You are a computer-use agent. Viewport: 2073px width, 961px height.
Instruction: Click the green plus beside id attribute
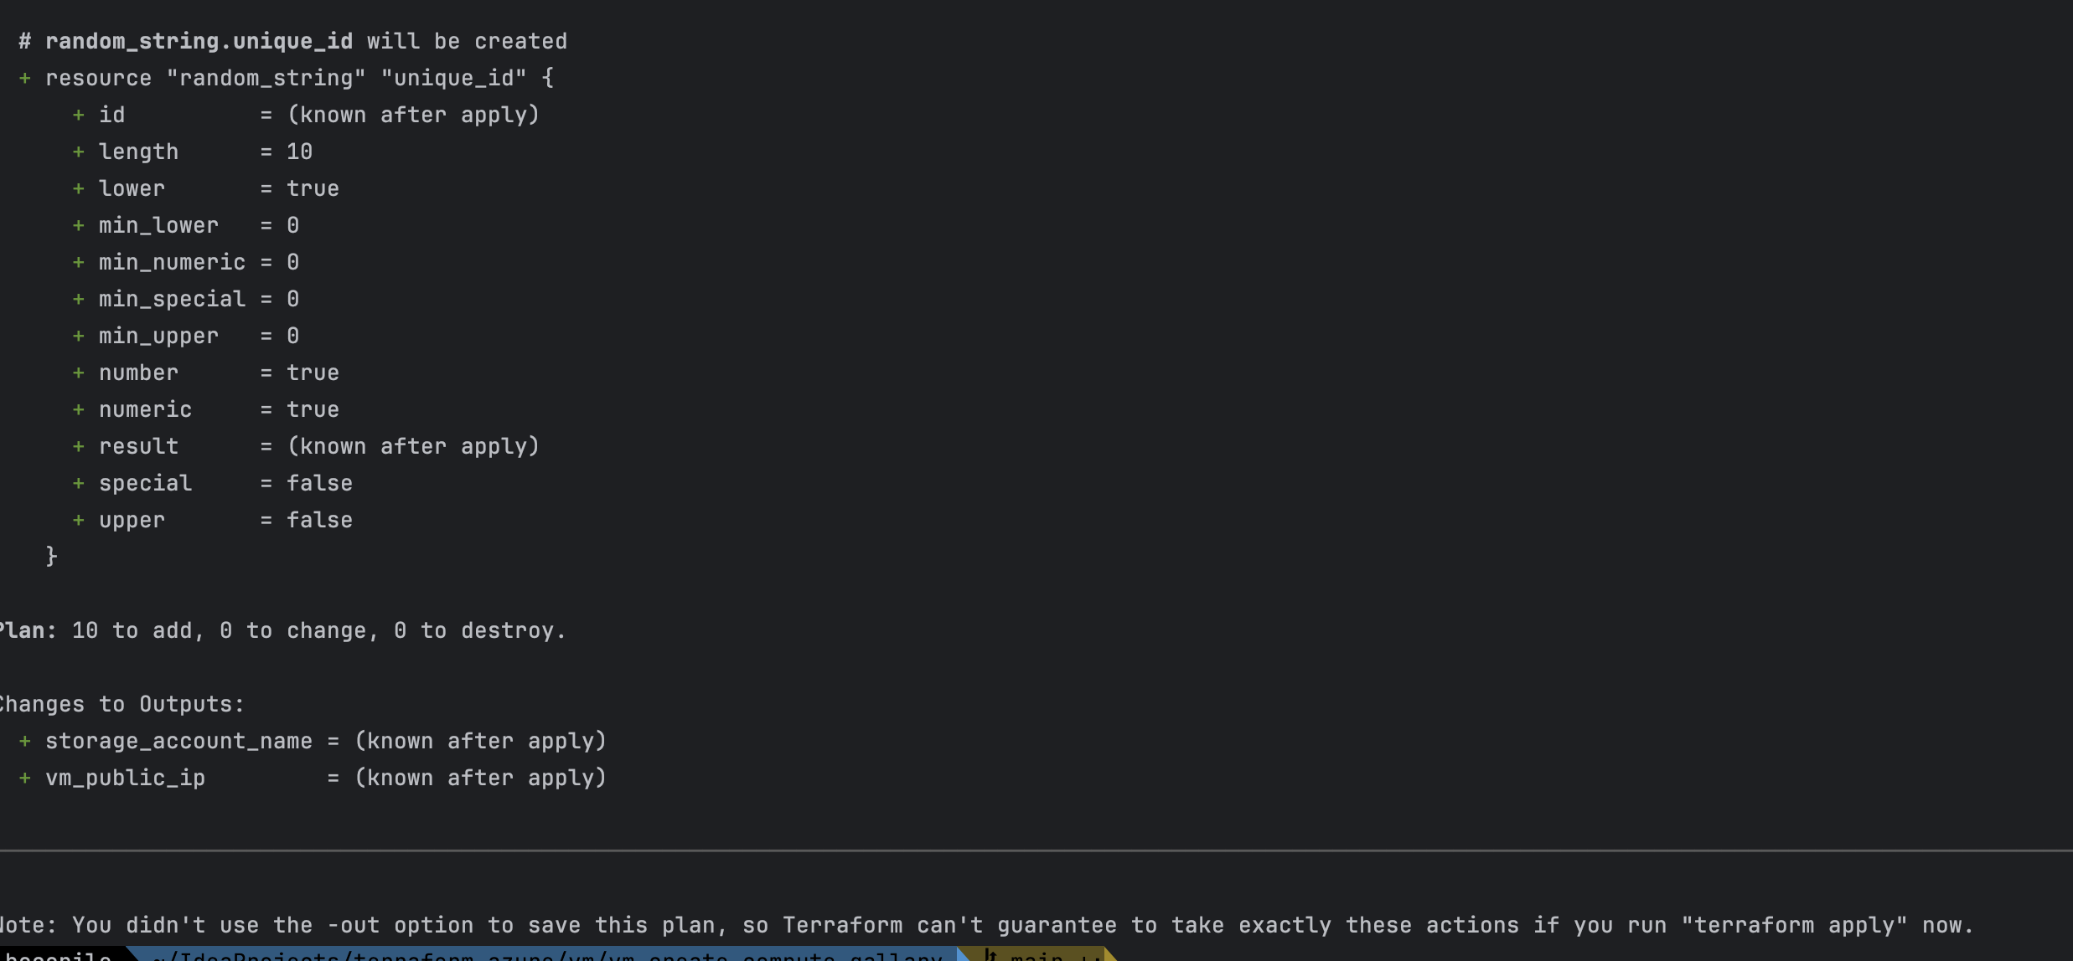tap(79, 115)
